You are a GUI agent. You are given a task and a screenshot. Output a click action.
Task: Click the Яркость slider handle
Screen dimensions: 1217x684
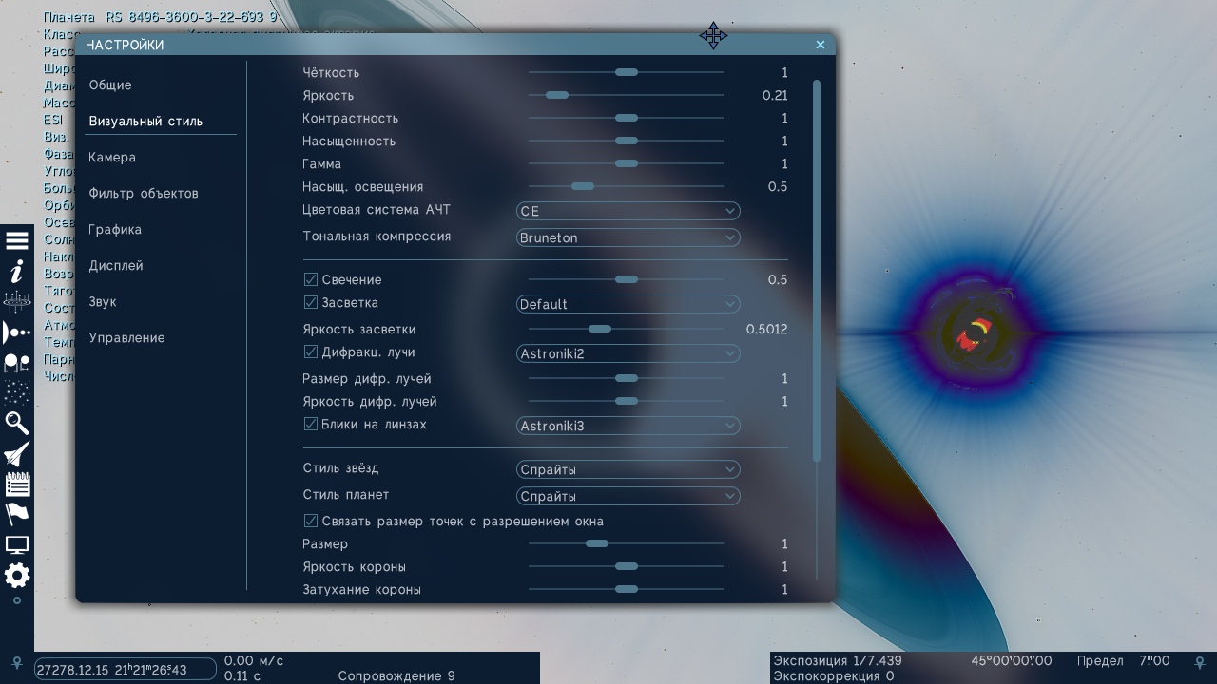tap(557, 96)
